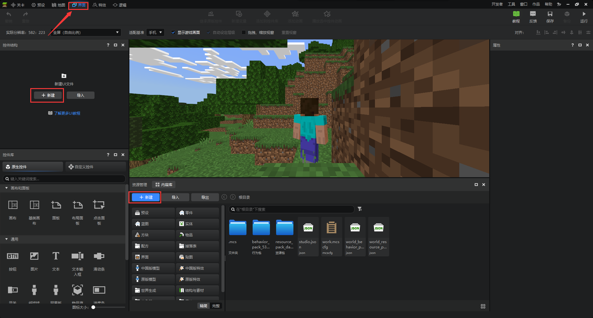Click the forward arrow in resource path bar
The image size is (593, 318).
tap(233, 197)
